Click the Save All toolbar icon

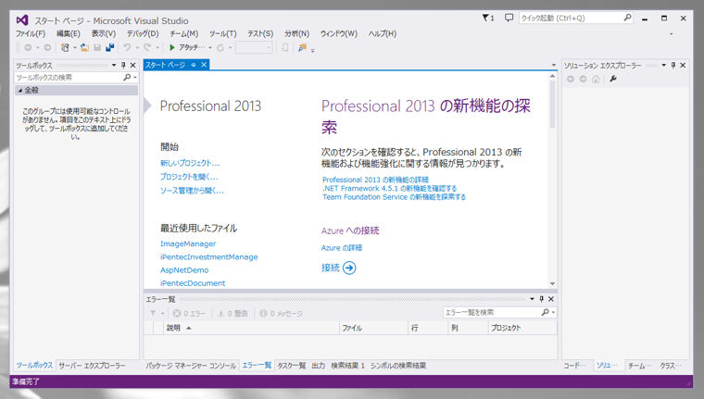pyautogui.click(x=109, y=47)
